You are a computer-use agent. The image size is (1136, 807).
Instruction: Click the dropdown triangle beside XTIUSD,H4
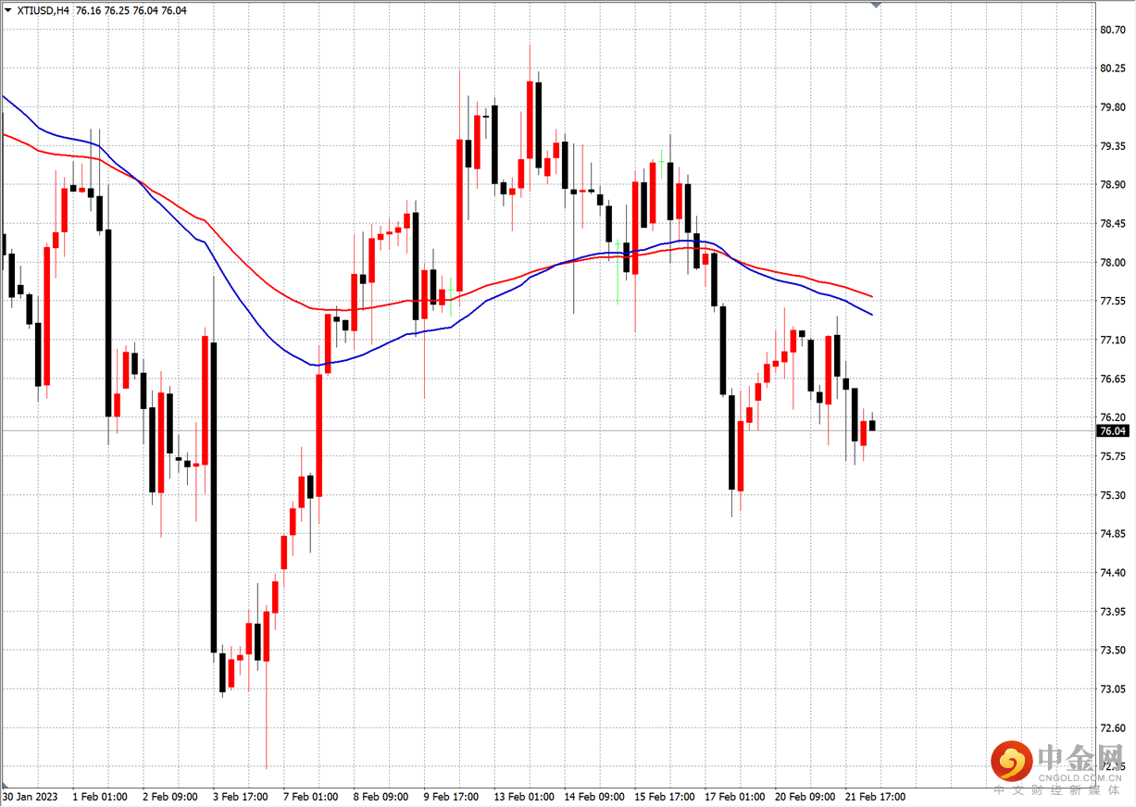pyautogui.click(x=9, y=11)
